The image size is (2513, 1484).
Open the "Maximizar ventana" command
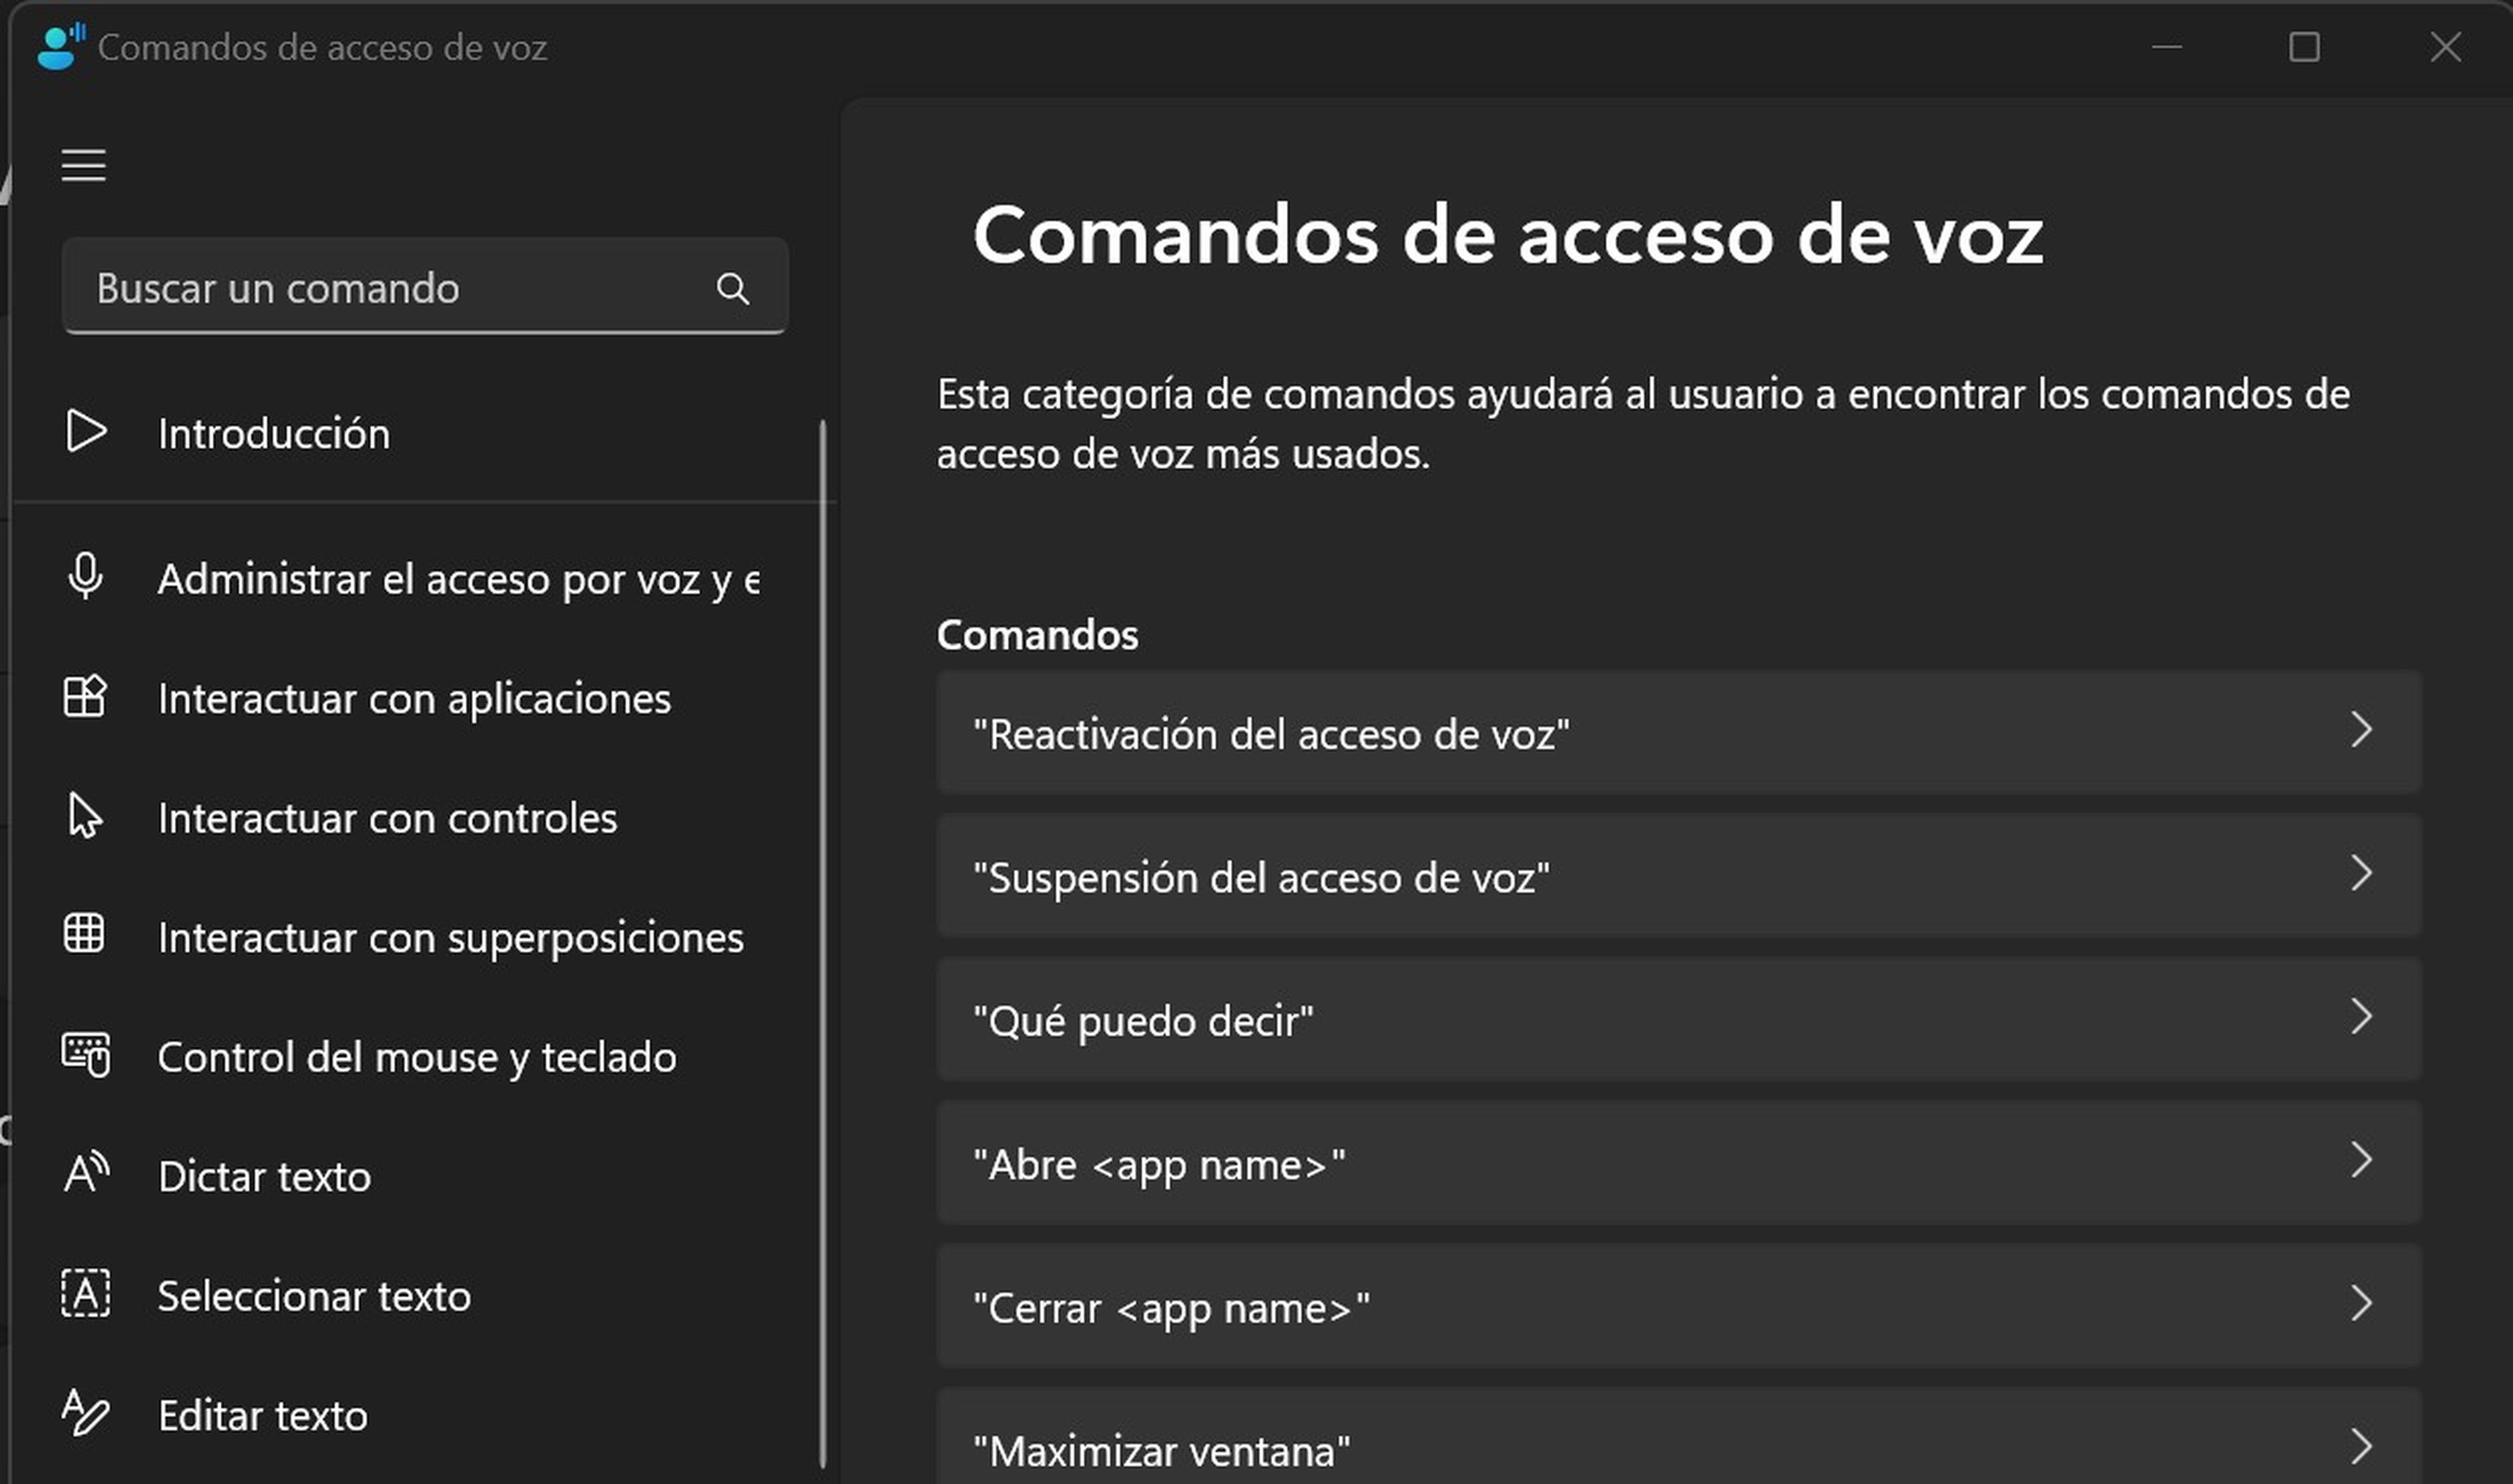click(1679, 1436)
